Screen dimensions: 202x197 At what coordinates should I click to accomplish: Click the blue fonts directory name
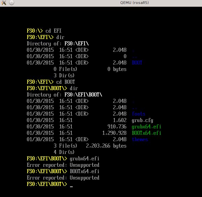coord(138,114)
